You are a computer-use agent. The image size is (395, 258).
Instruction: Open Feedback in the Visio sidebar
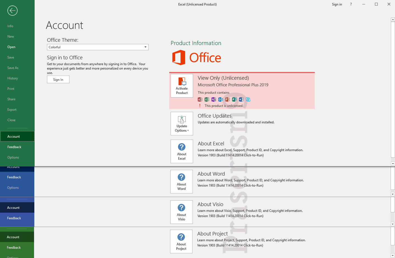pyautogui.click(x=17, y=218)
